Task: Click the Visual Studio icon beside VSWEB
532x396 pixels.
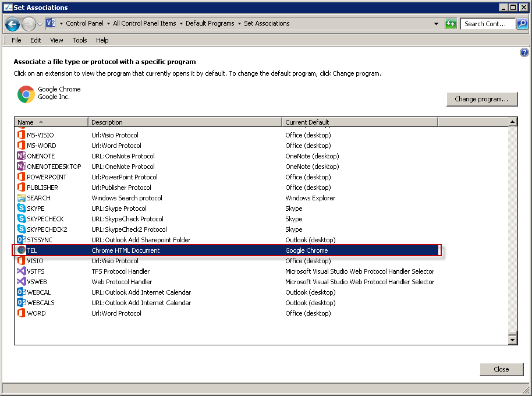Action: [21, 282]
